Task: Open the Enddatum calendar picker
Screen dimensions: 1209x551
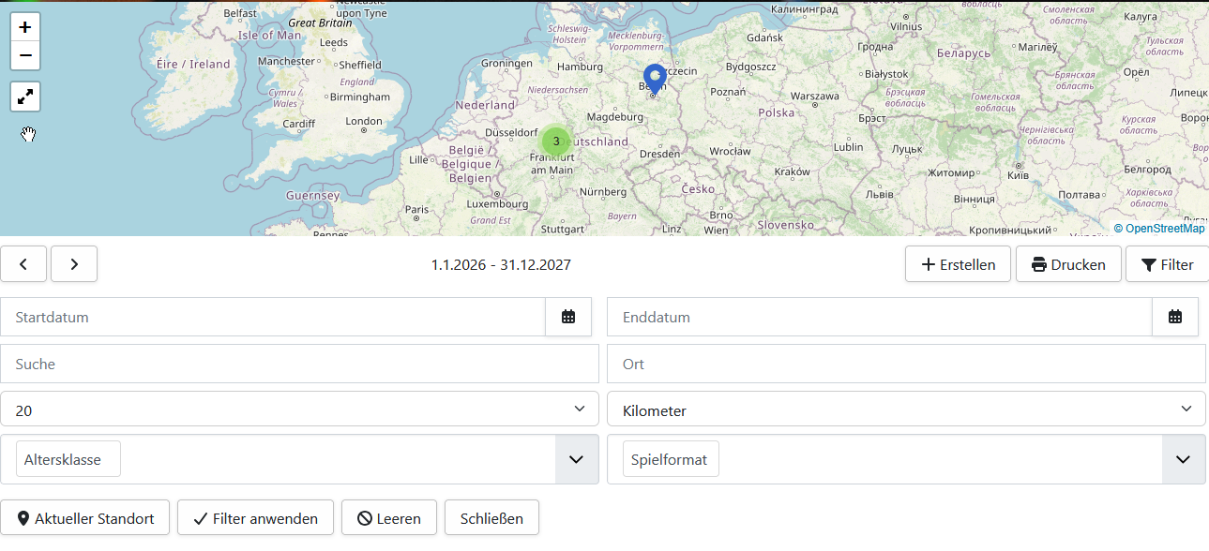Action: click(x=1174, y=317)
